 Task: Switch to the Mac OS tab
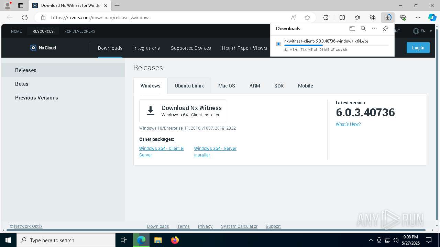[x=227, y=86]
